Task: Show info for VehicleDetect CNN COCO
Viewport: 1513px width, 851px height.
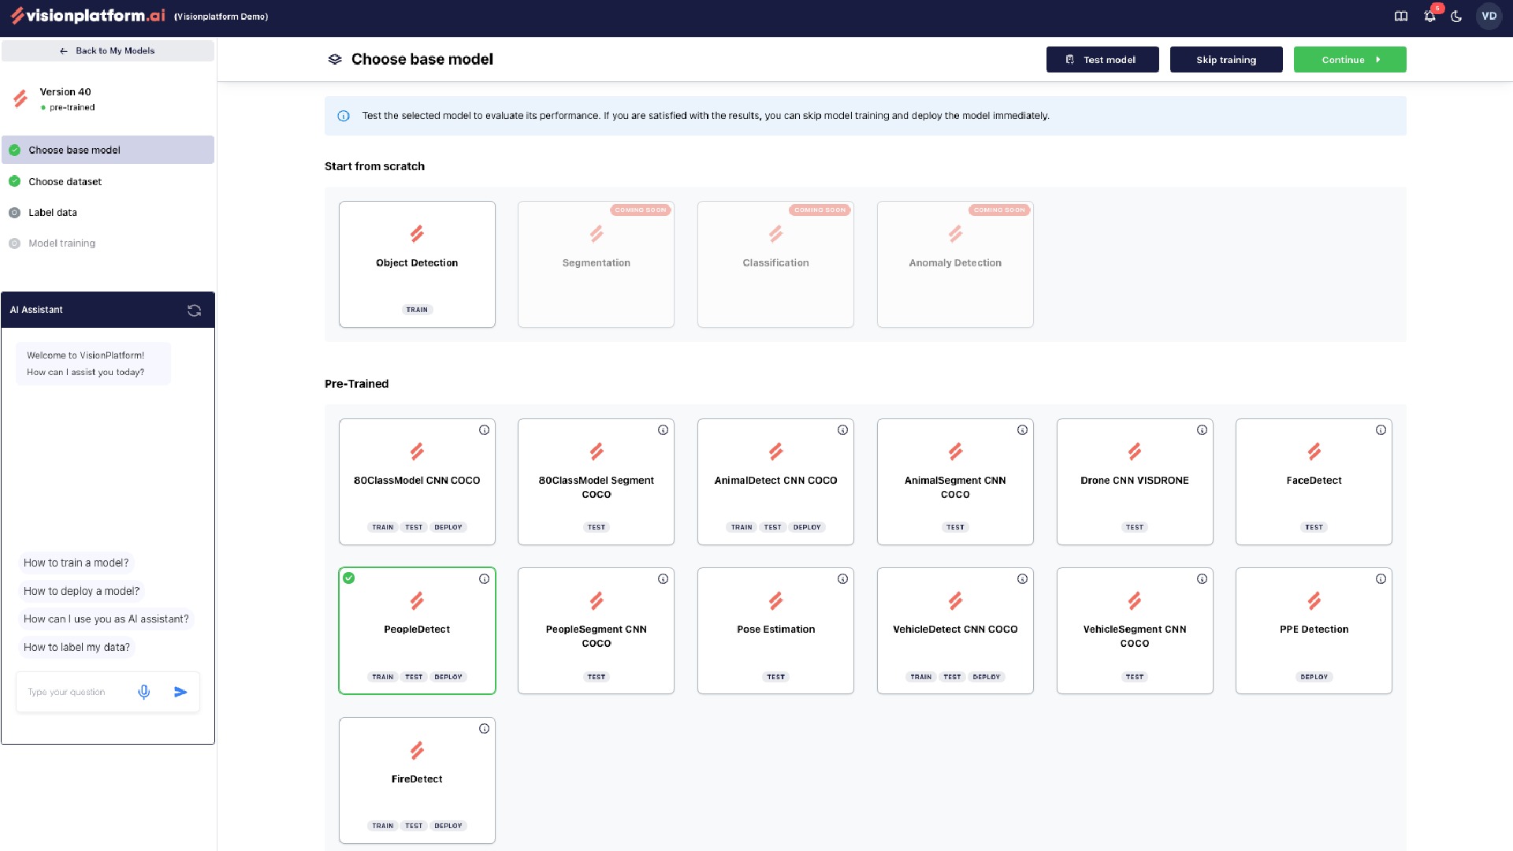Action: pyautogui.click(x=1022, y=579)
